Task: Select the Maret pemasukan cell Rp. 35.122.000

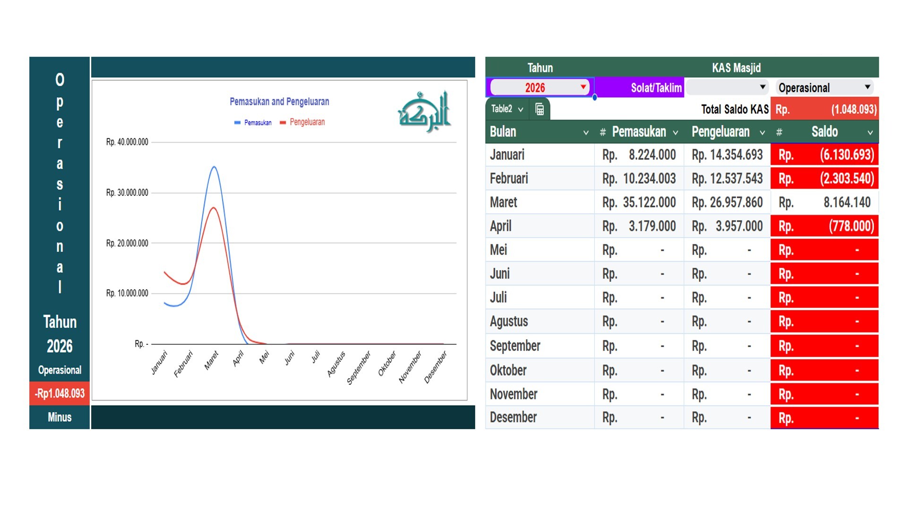Action: (x=639, y=203)
